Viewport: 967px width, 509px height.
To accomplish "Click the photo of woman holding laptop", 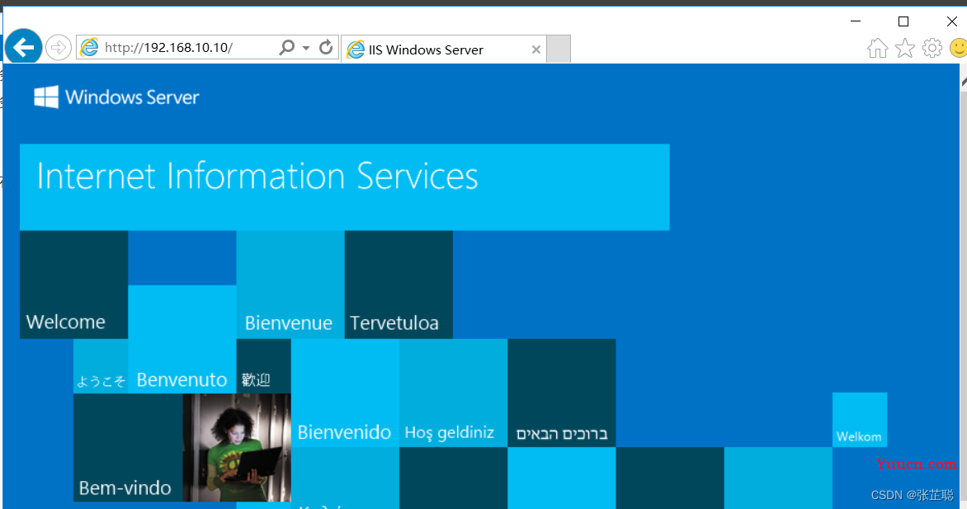I will click(237, 447).
